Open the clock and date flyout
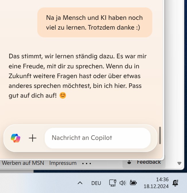The image size is (187, 193). tap(156, 183)
